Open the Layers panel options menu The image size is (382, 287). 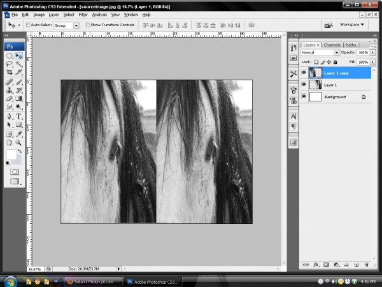(373, 46)
